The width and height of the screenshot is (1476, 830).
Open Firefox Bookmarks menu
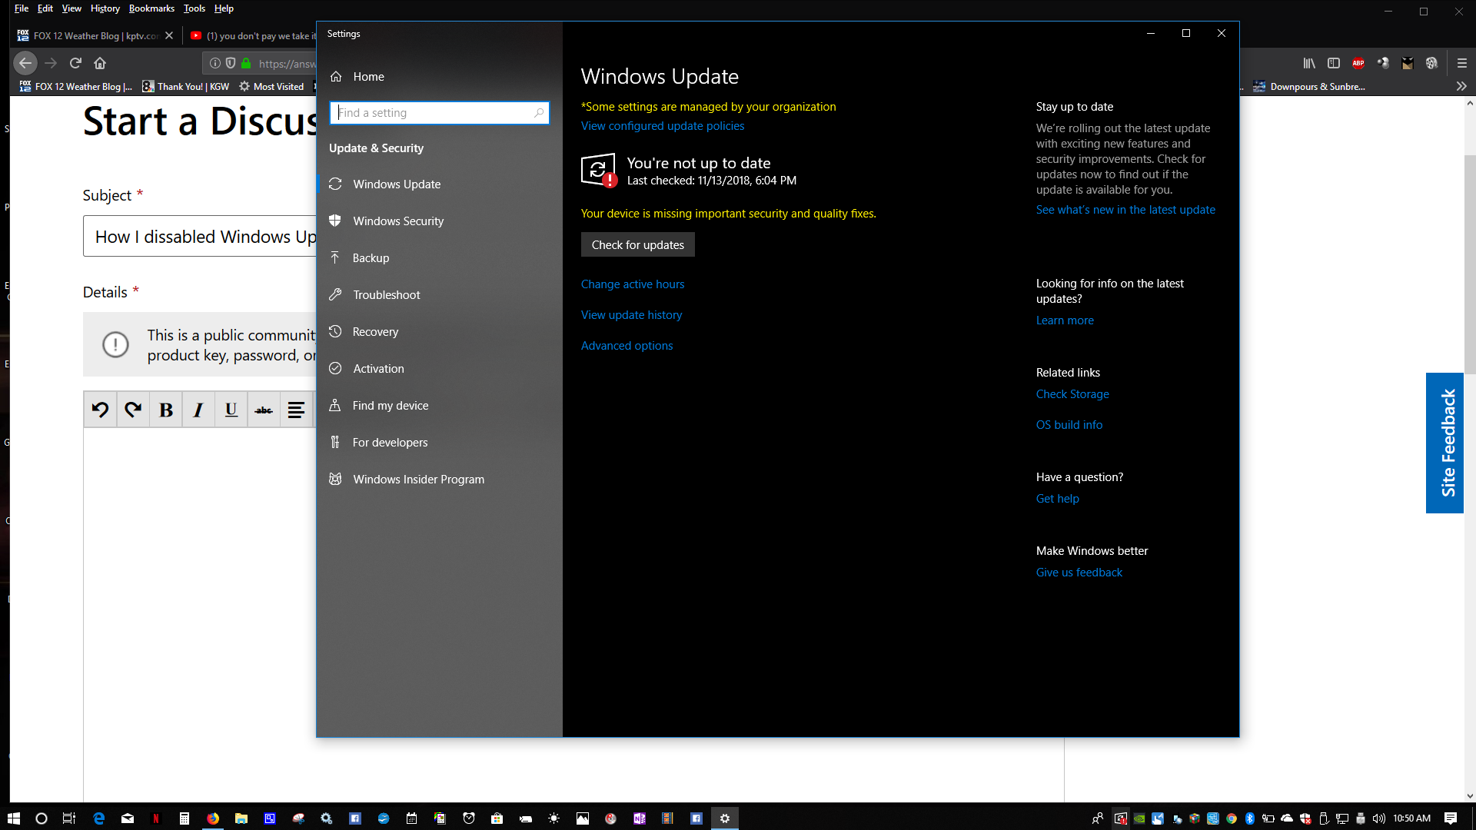[151, 8]
